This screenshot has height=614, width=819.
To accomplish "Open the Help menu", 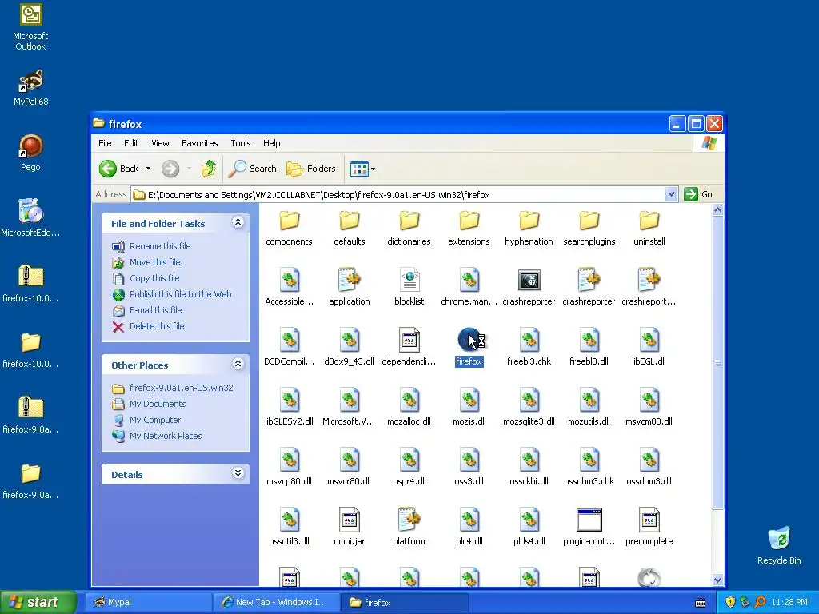I will [271, 143].
